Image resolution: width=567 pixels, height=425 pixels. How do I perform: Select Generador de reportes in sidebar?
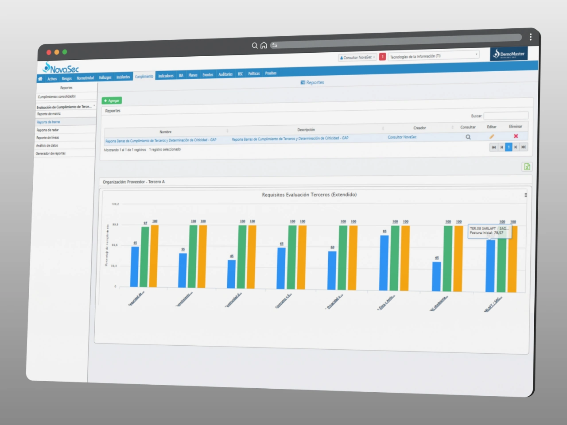coord(50,154)
